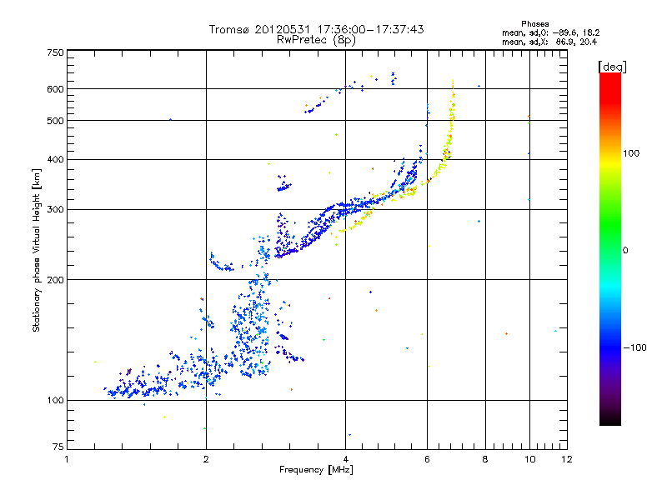Click the '500' height tick label
Image resolution: width=667 pixels, height=500 pixels.
tap(56, 121)
